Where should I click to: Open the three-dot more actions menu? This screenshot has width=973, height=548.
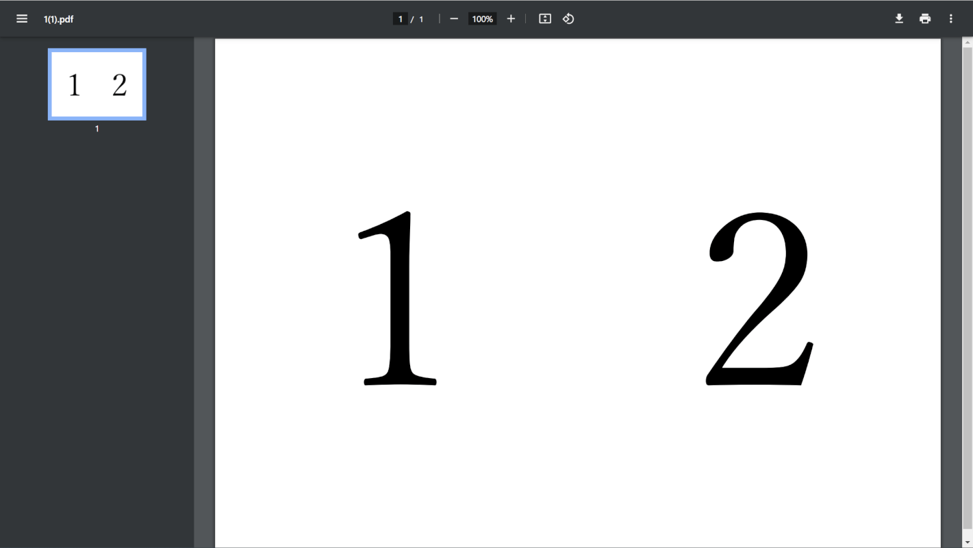[951, 19]
